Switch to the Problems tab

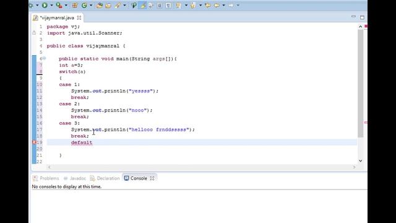click(x=46, y=178)
